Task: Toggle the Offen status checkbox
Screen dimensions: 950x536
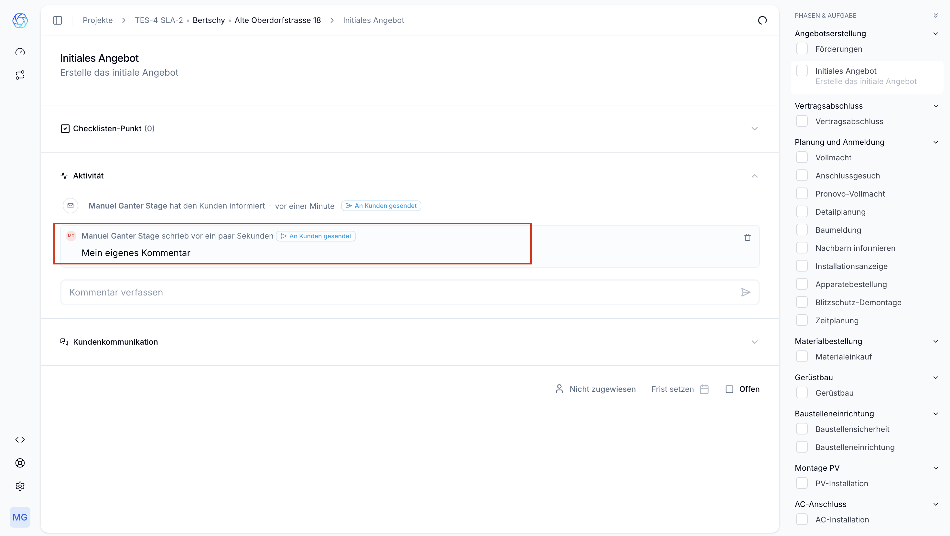Action: [729, 389]
